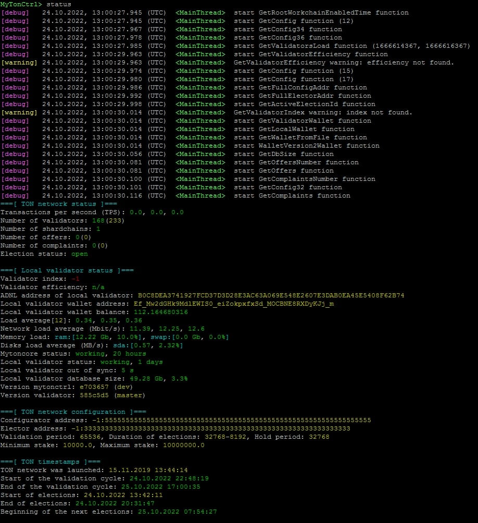Click the "TON timestamps" section header
478x523 pixels.
[x=51, y=462]
